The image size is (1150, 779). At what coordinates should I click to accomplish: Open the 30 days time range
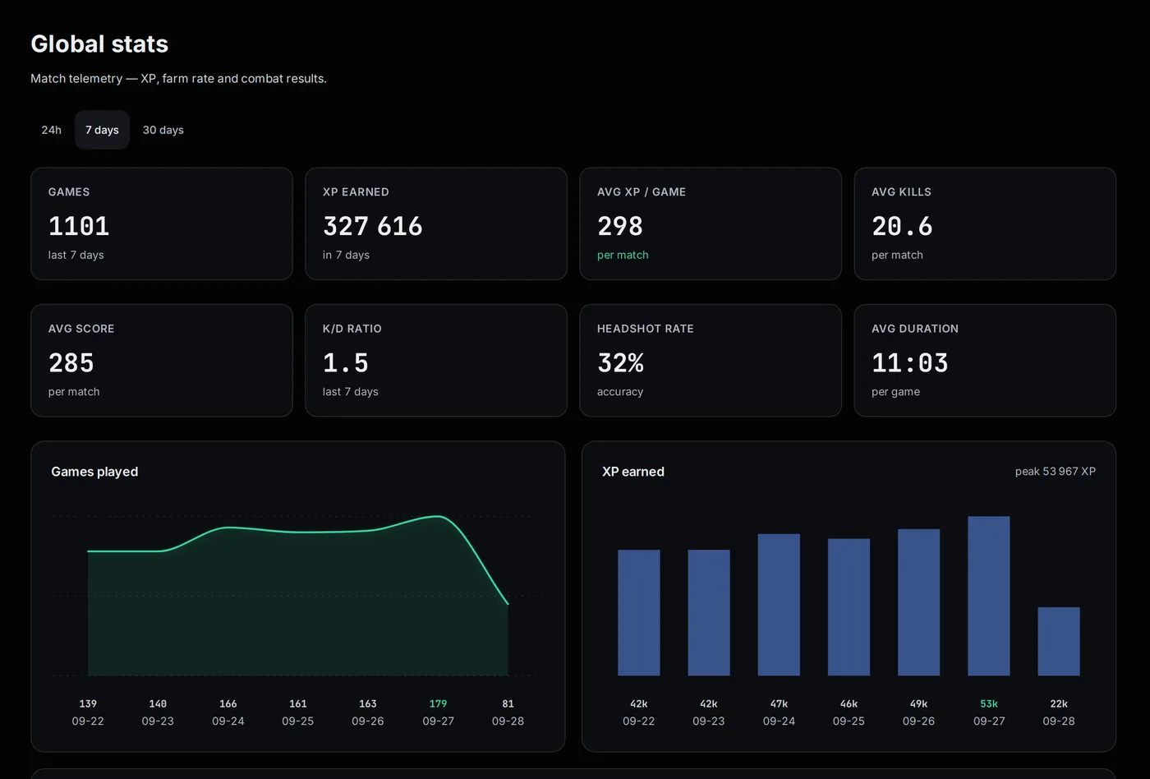coord(163,130)
